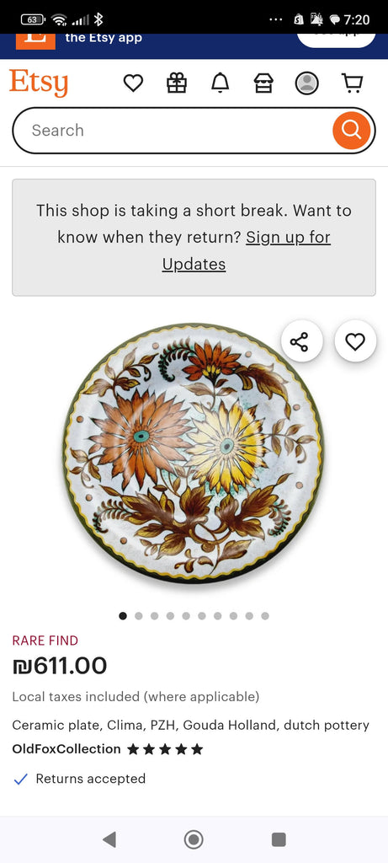Focus the Search input field
Screen dimensions: 388x863
pyautogui.click(x=172, y=131)
